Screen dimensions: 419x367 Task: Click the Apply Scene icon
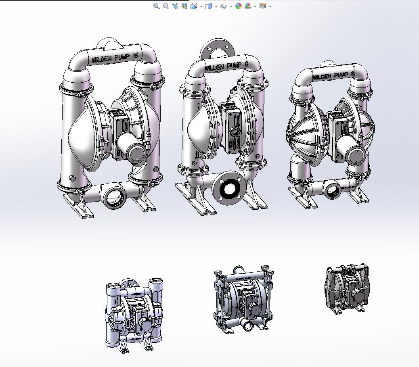(248, 6)
